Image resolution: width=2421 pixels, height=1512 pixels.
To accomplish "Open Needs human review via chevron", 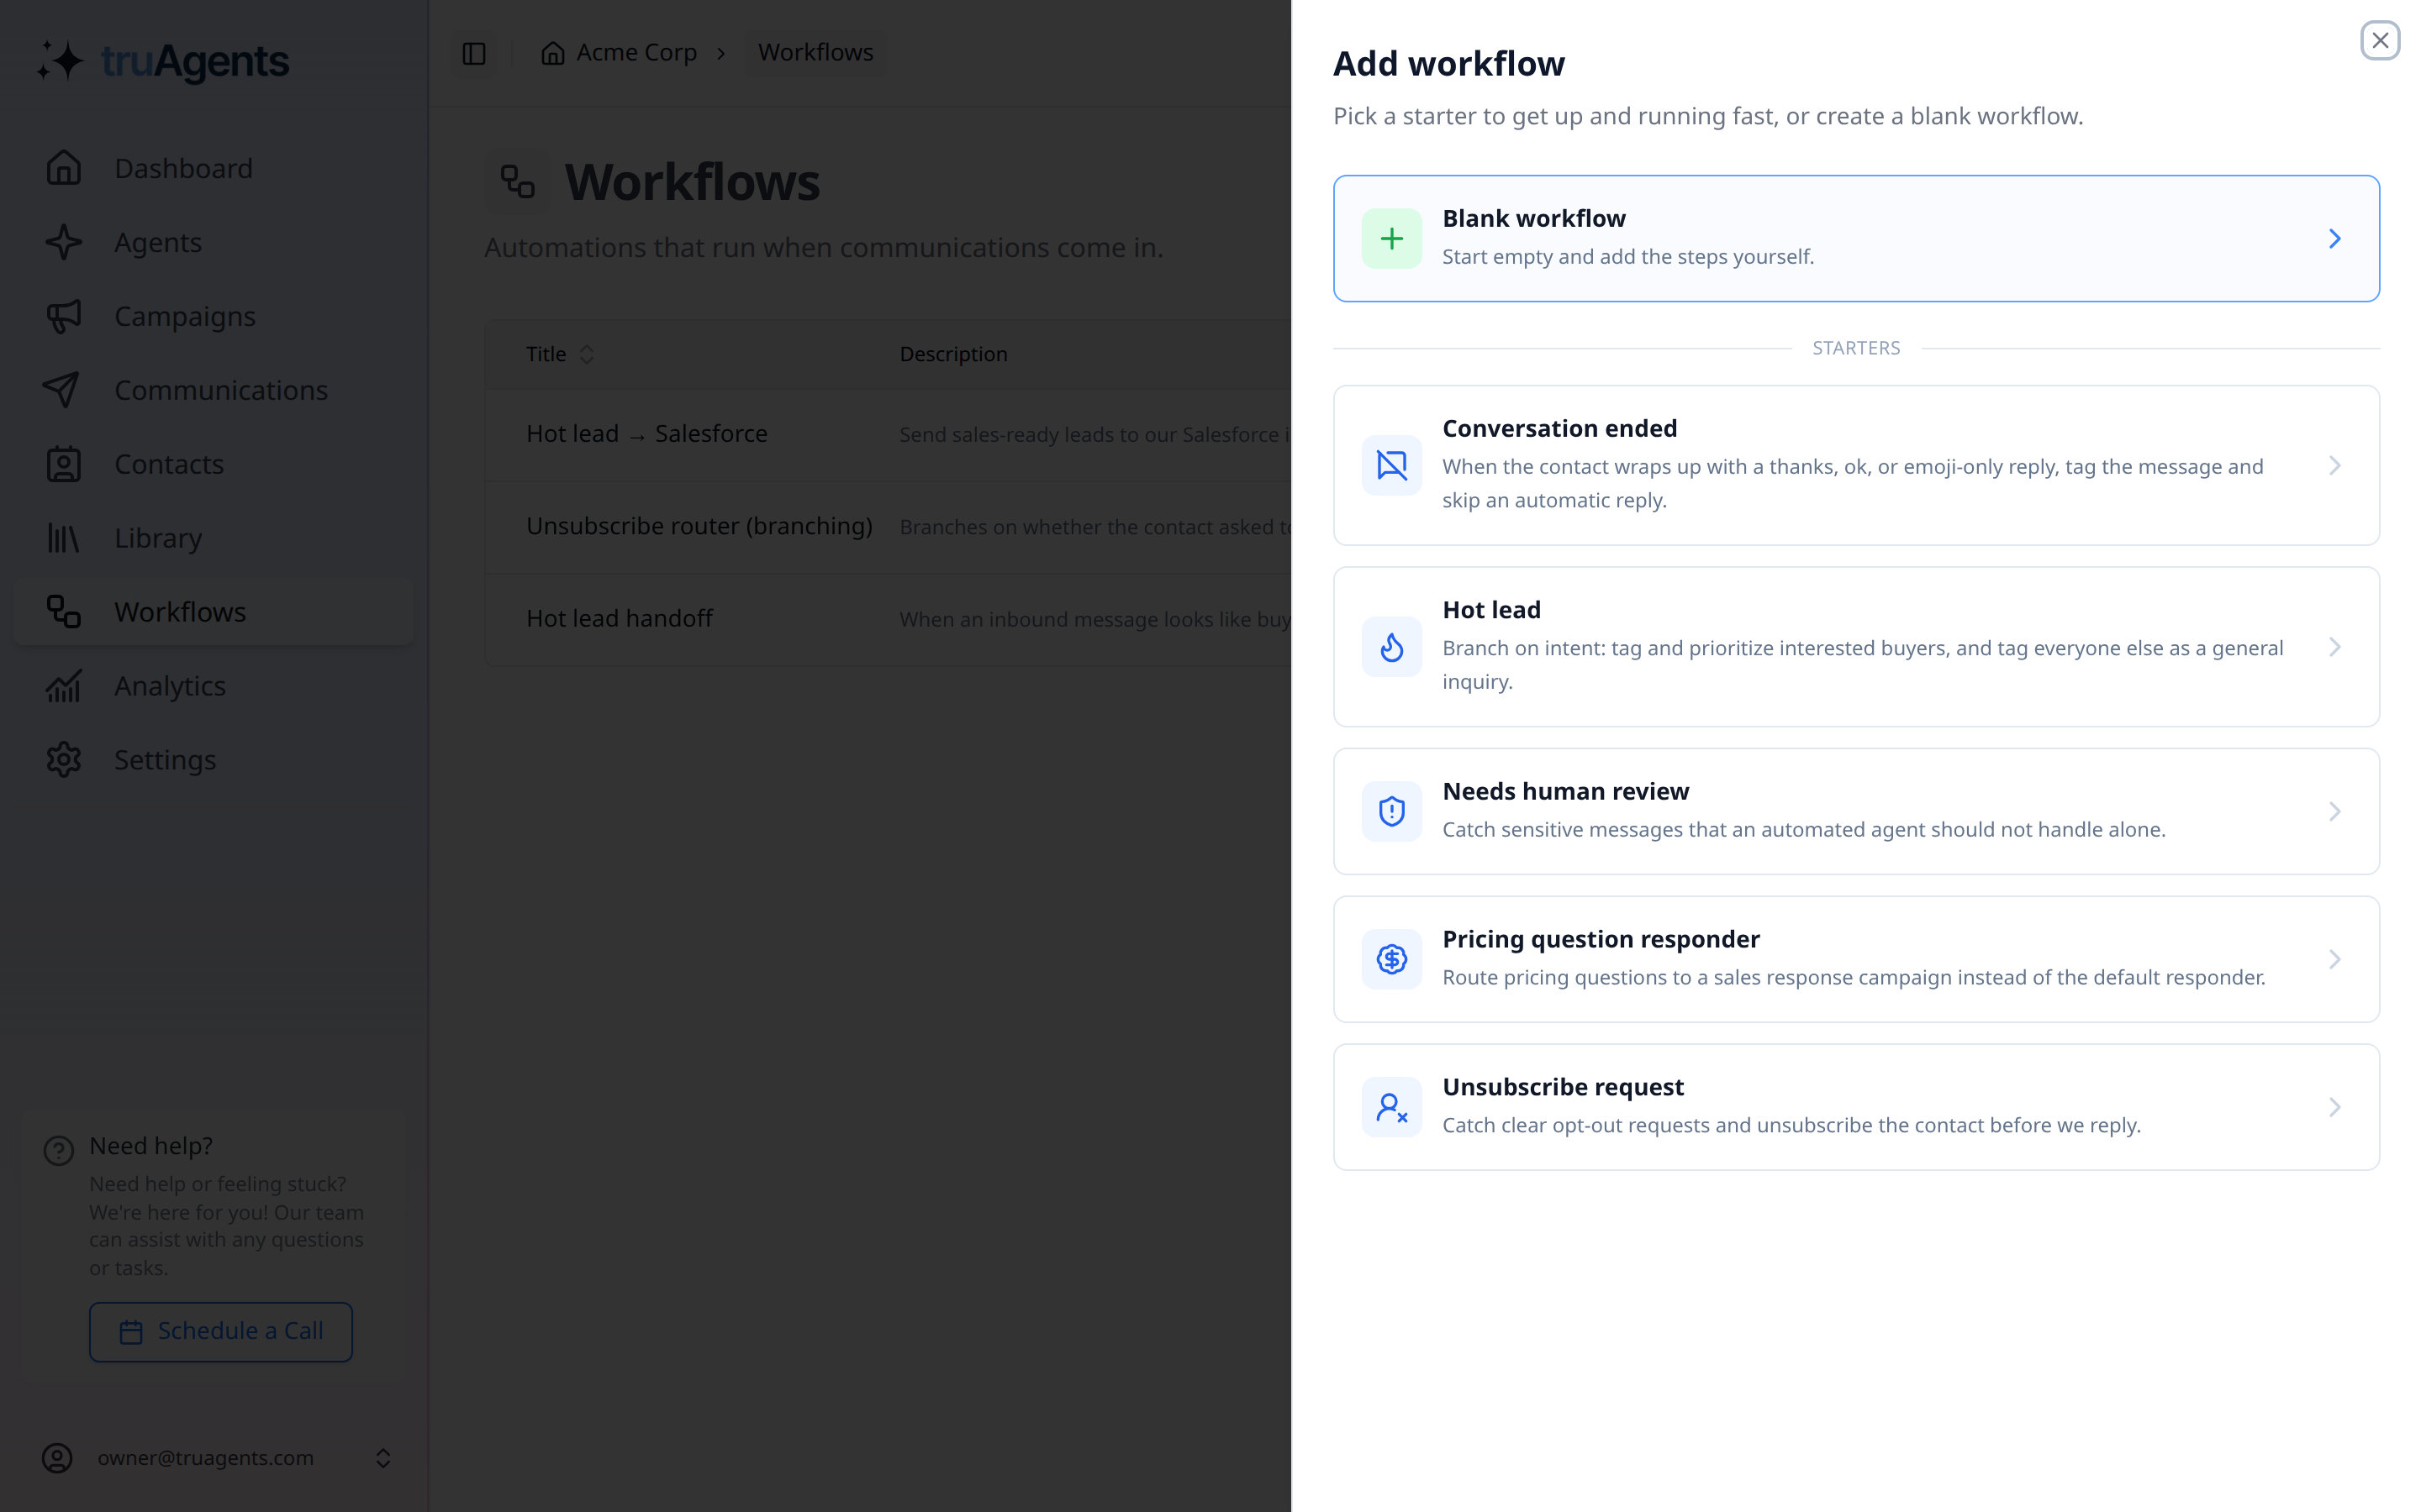I will pyautogui.click(x=2334, y=811).
